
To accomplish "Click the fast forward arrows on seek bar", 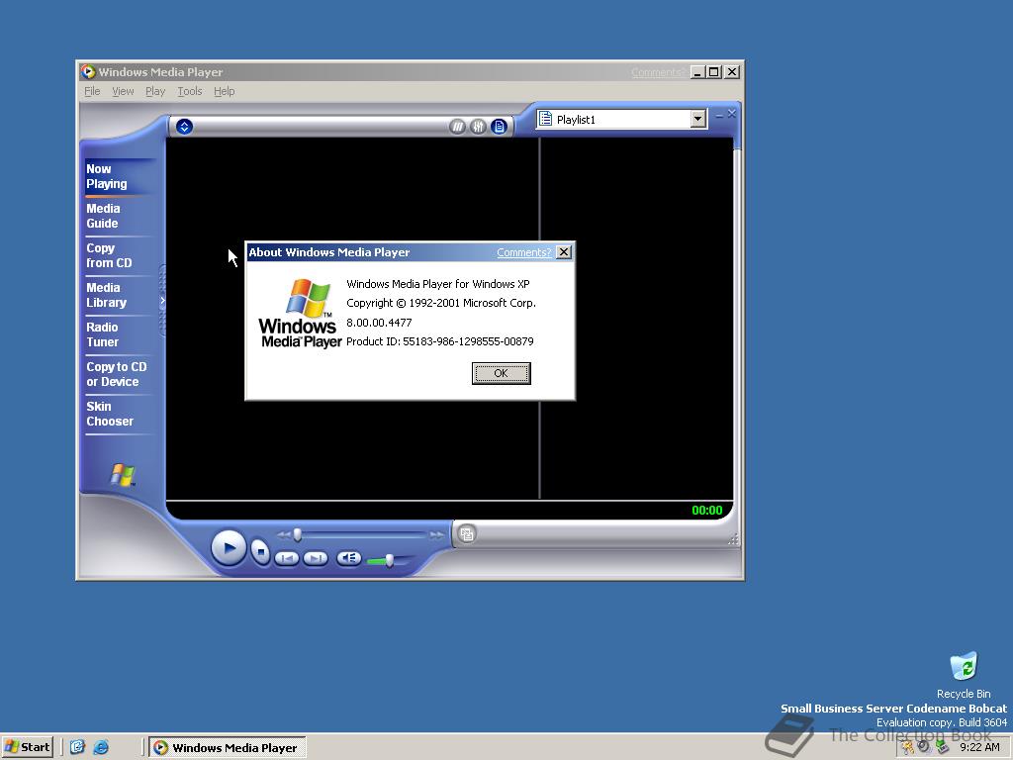I will [436, 535].
